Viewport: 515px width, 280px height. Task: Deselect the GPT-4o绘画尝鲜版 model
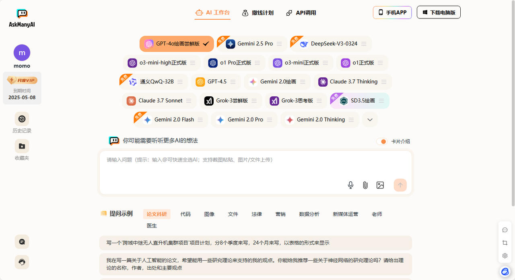coord(177,44)
